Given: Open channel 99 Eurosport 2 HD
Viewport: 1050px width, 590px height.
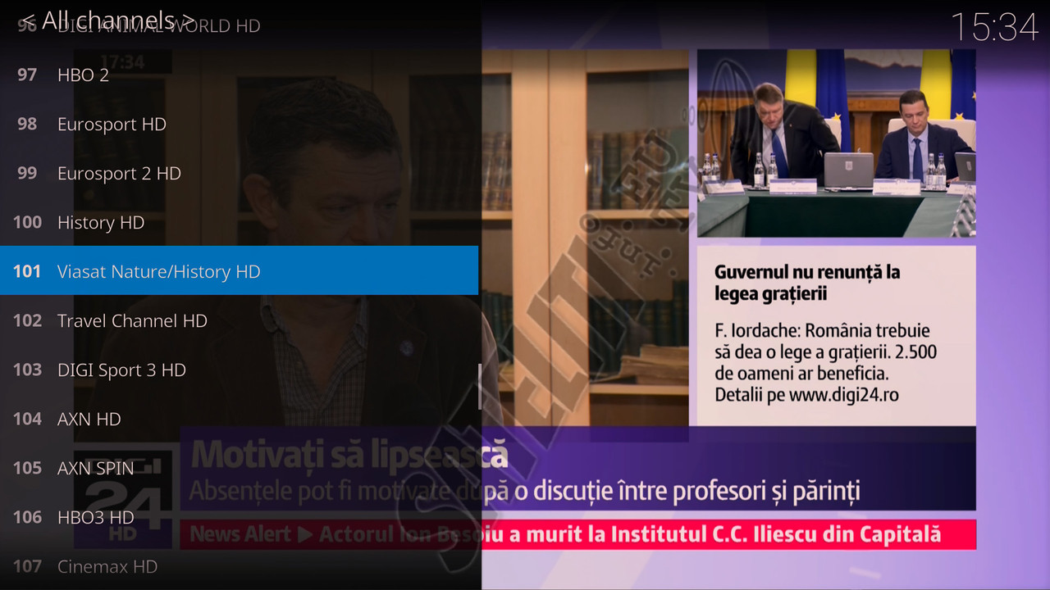Looking at the screenshot, I should pyautogui.click(x=239, y=173).
